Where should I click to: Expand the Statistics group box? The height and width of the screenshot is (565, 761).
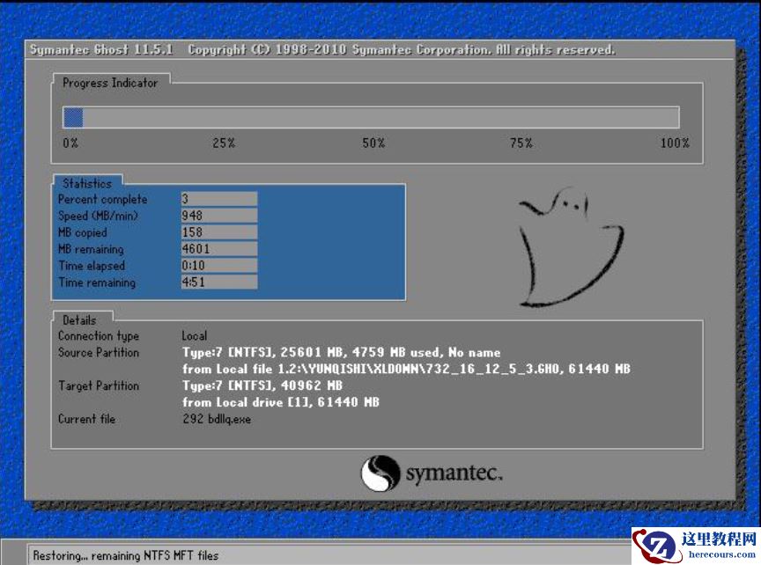pyautogui.click(x=85, y=183)
